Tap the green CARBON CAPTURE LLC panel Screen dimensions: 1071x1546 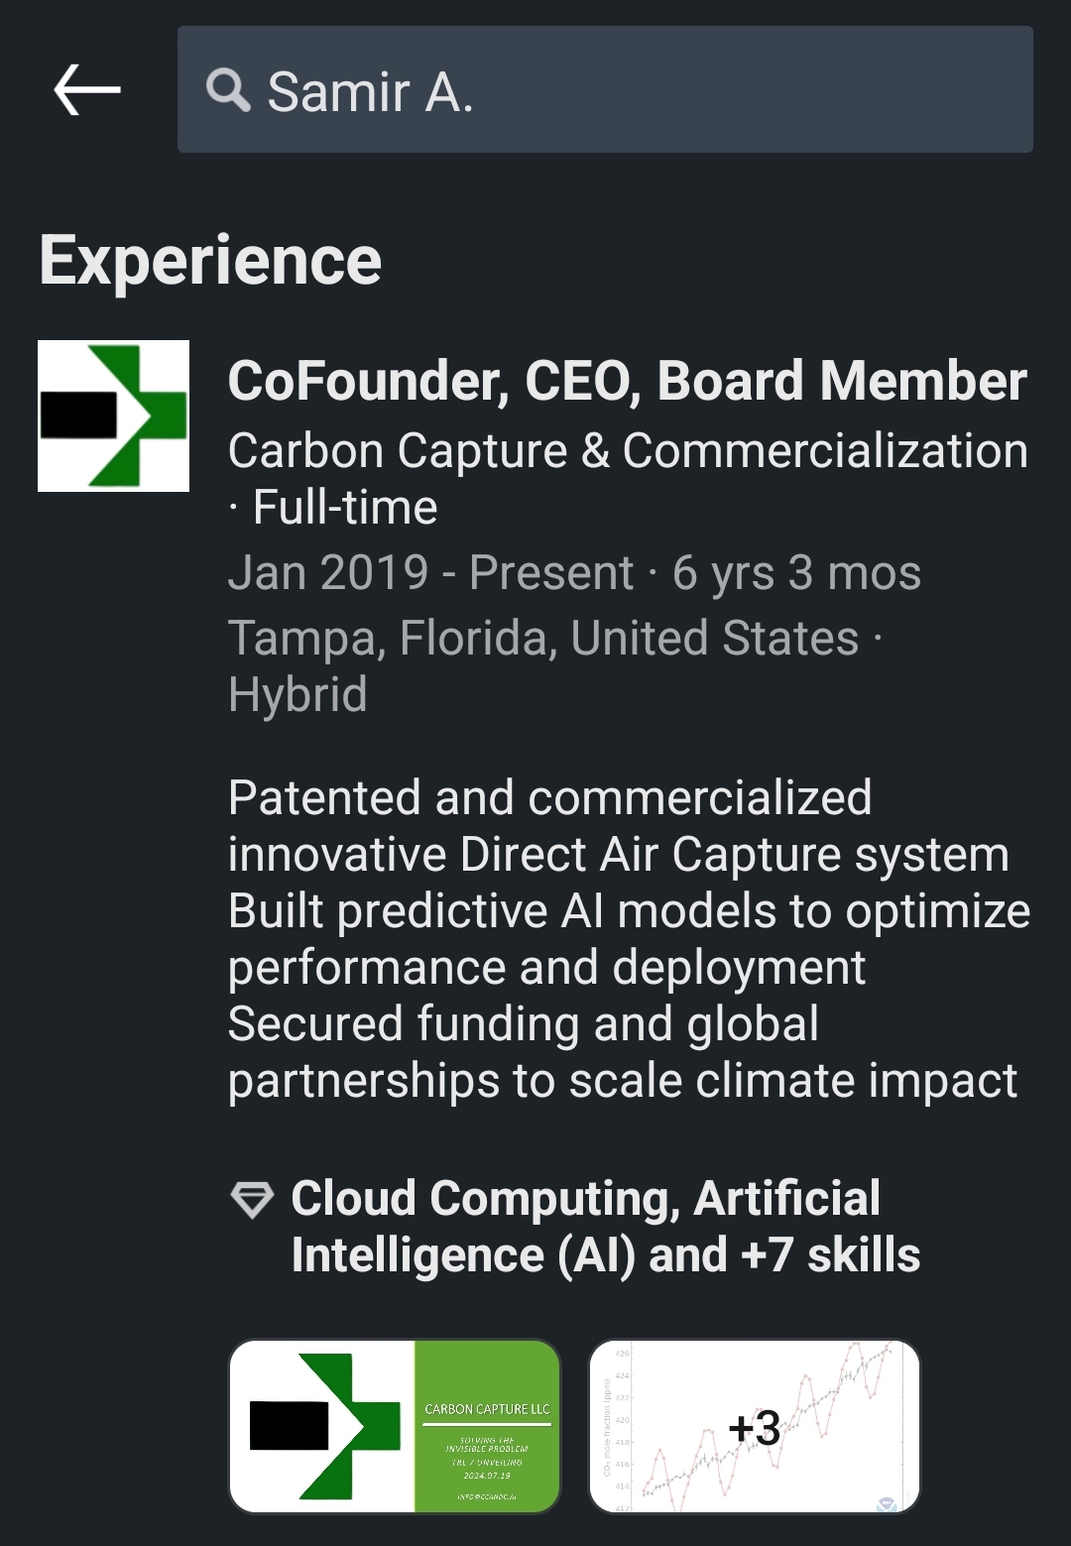click(487, 1426)
